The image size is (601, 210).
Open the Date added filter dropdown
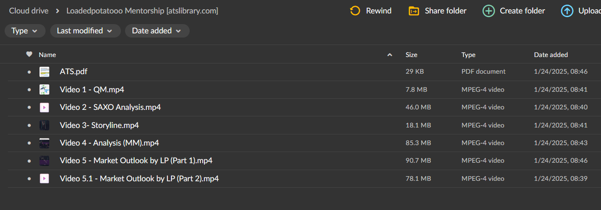[x=157, y=31]
